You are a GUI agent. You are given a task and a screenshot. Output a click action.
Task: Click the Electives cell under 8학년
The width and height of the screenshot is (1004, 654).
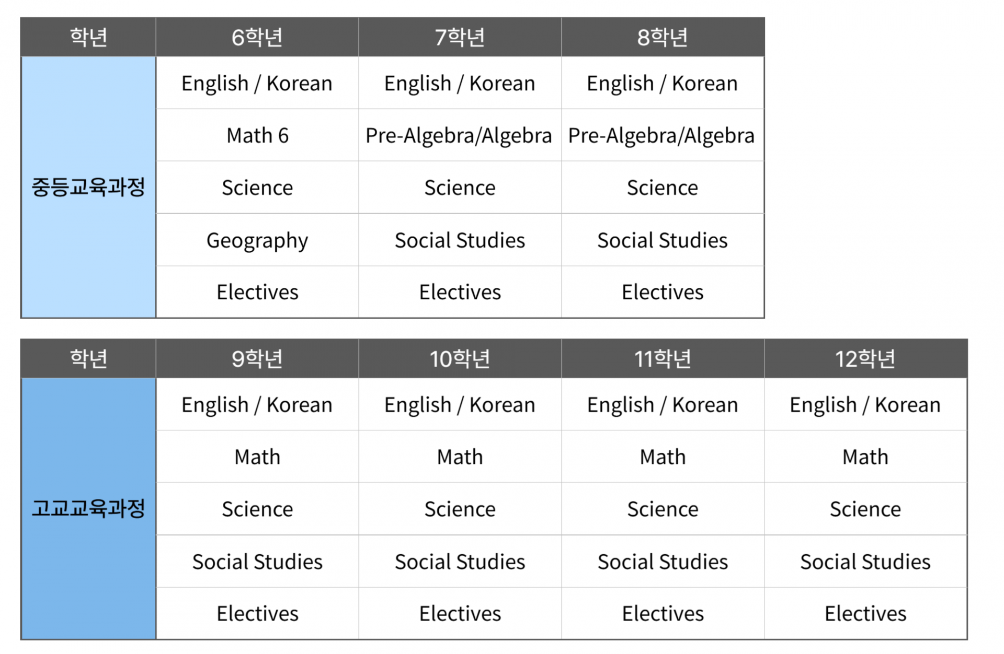(x=662, y=292)
